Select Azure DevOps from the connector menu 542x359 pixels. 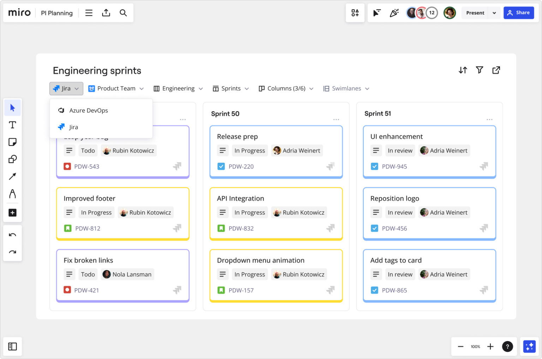coord(89,110)
